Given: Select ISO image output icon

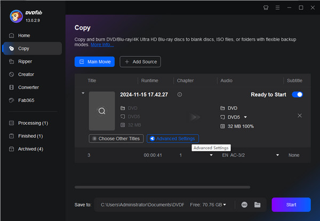Looking at the screenshot, I should [x=244, y=205].
